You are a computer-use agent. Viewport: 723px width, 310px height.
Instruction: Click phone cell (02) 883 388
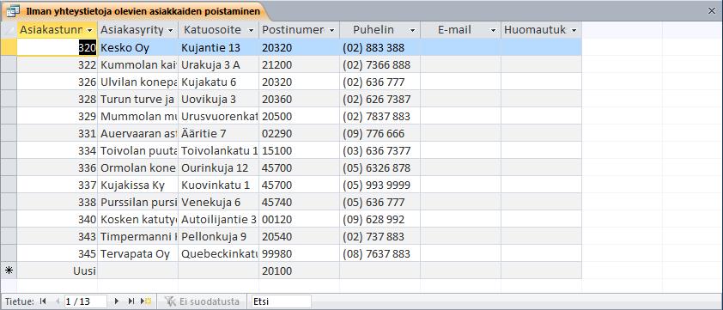[380, 47]
